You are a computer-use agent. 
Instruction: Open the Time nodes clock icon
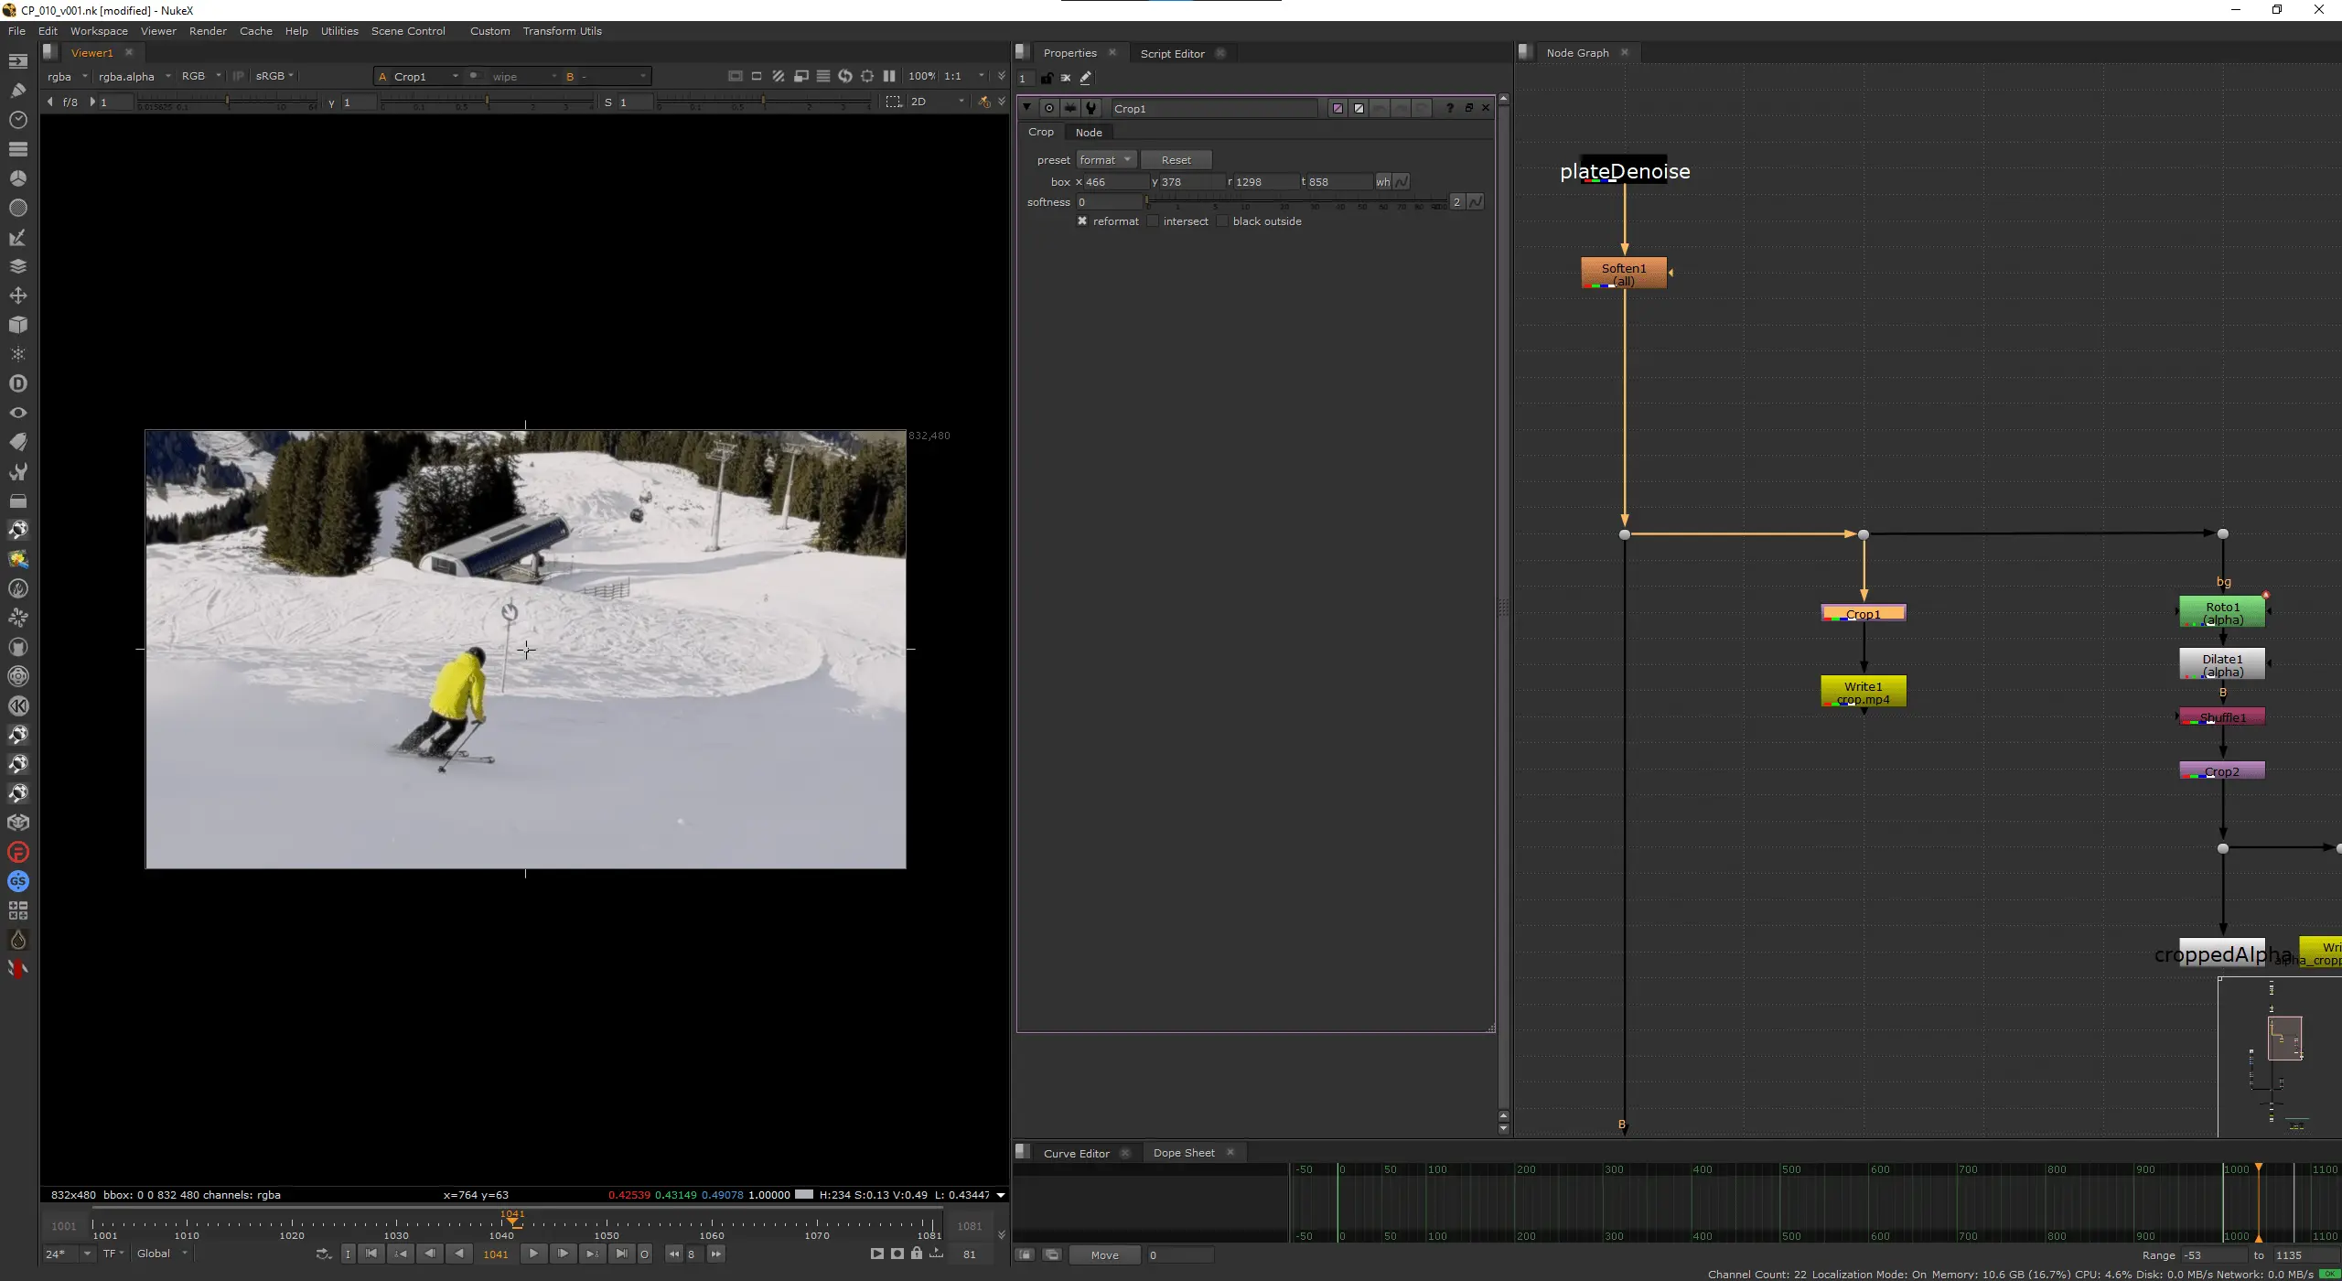17,120
